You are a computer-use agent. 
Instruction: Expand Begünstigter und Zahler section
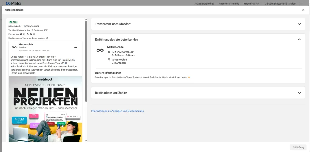[x=299, y=93]
